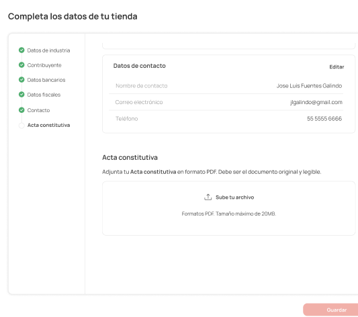
Task: Open the Datos fiscales step
Action: (x=44, y=95)
